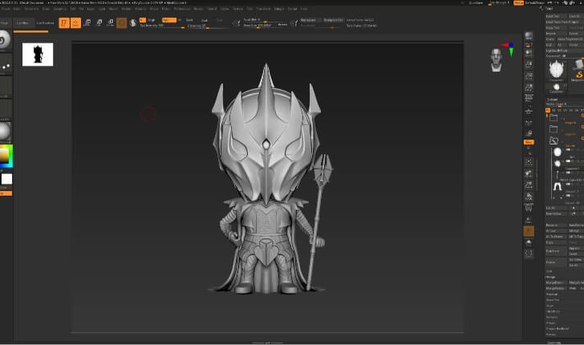
Task: Click the Xpose icon on right shelf
Action: (529, 254)
